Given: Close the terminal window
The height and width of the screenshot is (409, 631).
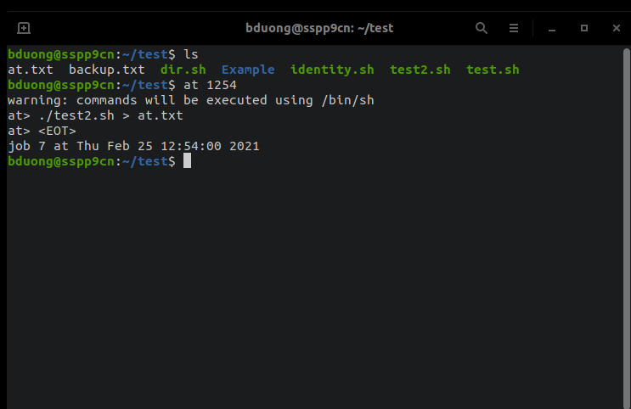Looking at the screenshot, I should [616, 28].
